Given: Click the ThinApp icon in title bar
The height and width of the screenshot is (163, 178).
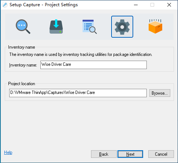Looking at the screenshot, I should pos(5,5).
